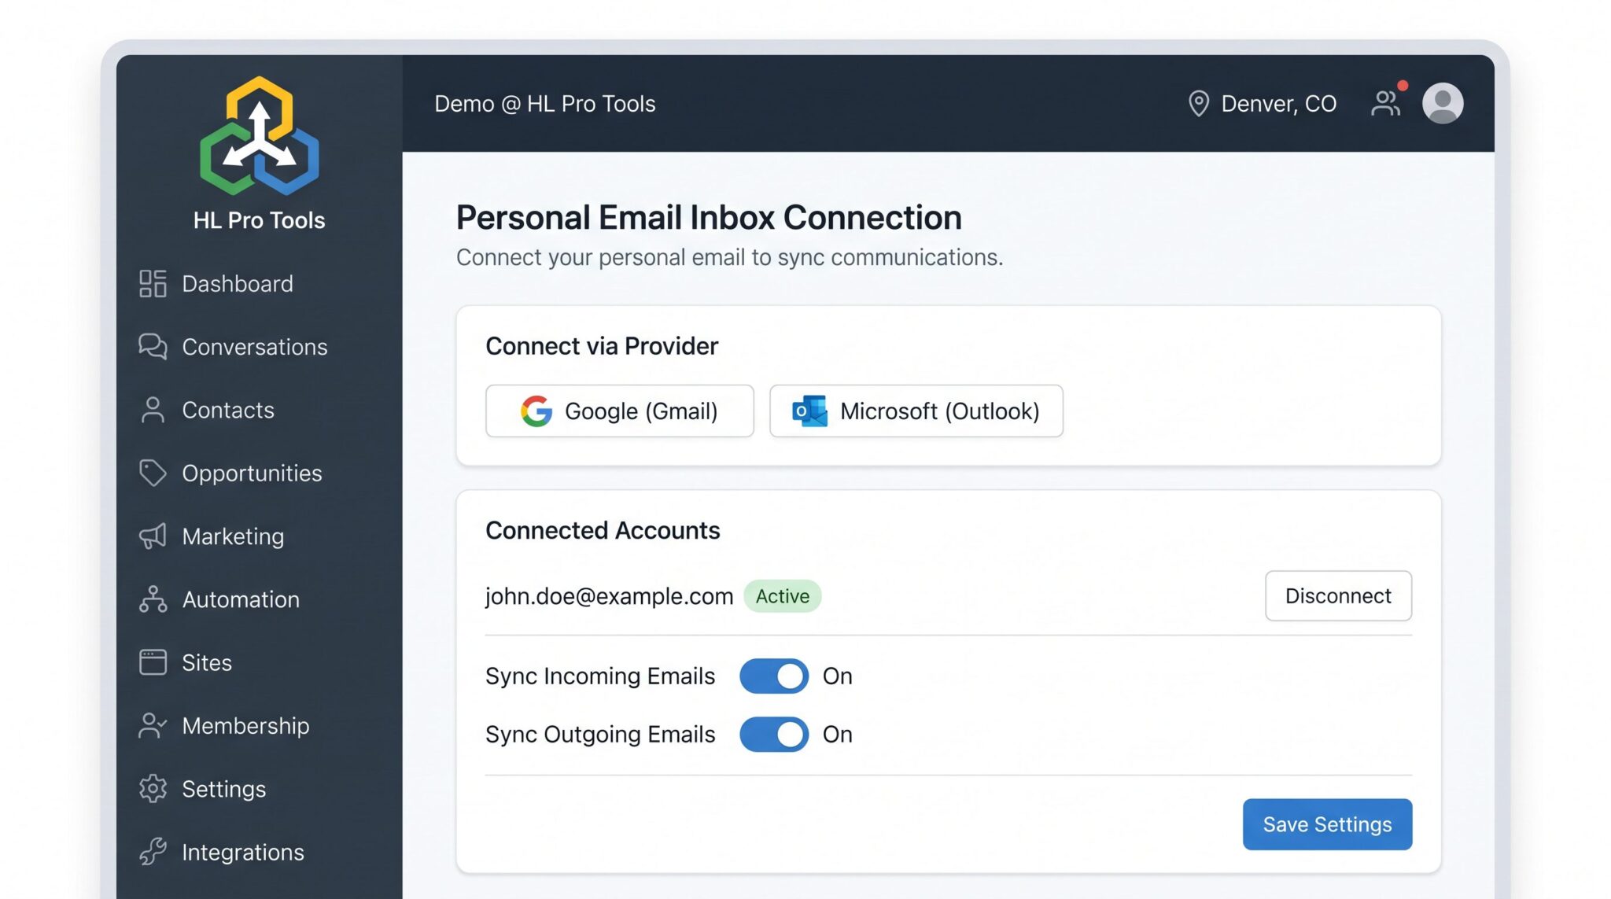Open the Settings label in sidebar
Viewport: 1611px width, 899px height.
224,789
